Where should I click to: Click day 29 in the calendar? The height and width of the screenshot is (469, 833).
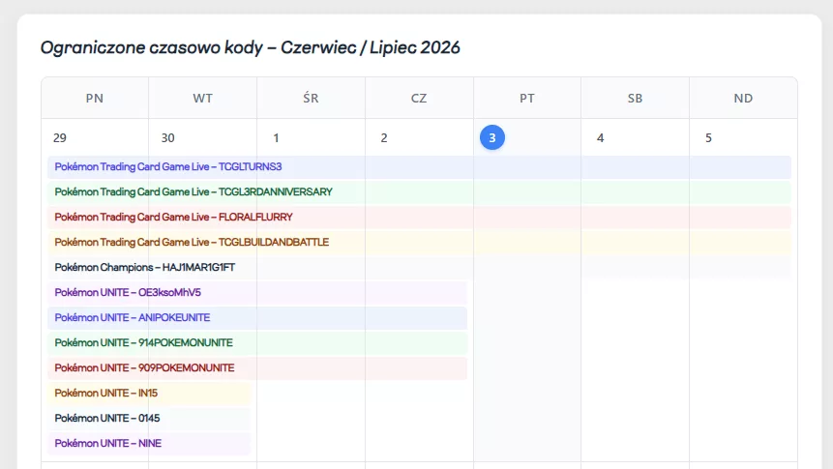click(60, 138)
